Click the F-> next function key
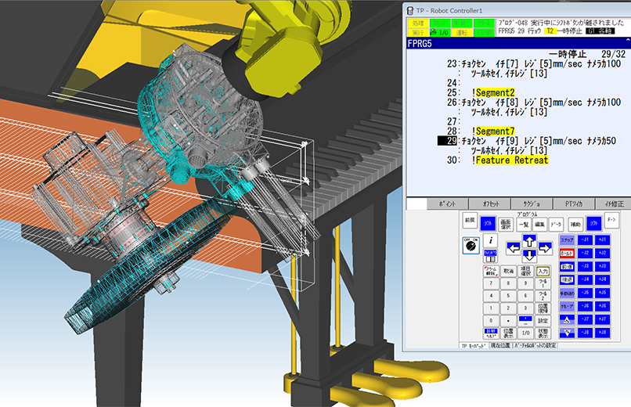This screenshot has width=631, height=407. (x=613, y=221)
